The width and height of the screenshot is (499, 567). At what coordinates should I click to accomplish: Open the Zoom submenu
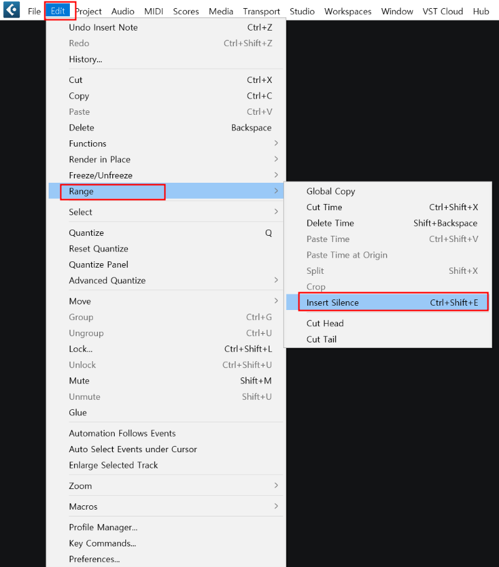click(167, 486)
